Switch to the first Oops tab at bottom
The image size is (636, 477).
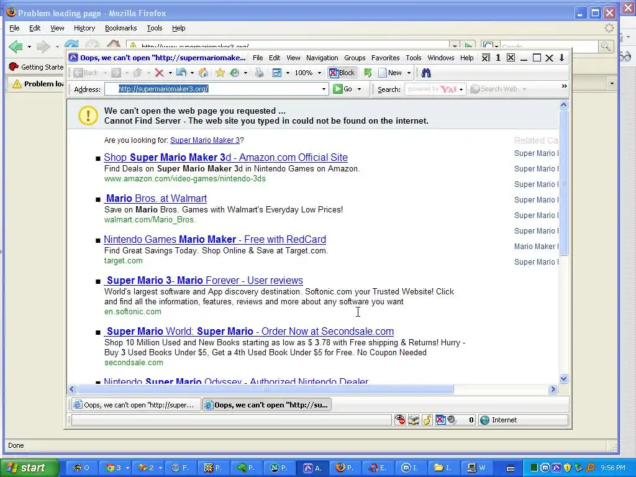tap(136, 405)
